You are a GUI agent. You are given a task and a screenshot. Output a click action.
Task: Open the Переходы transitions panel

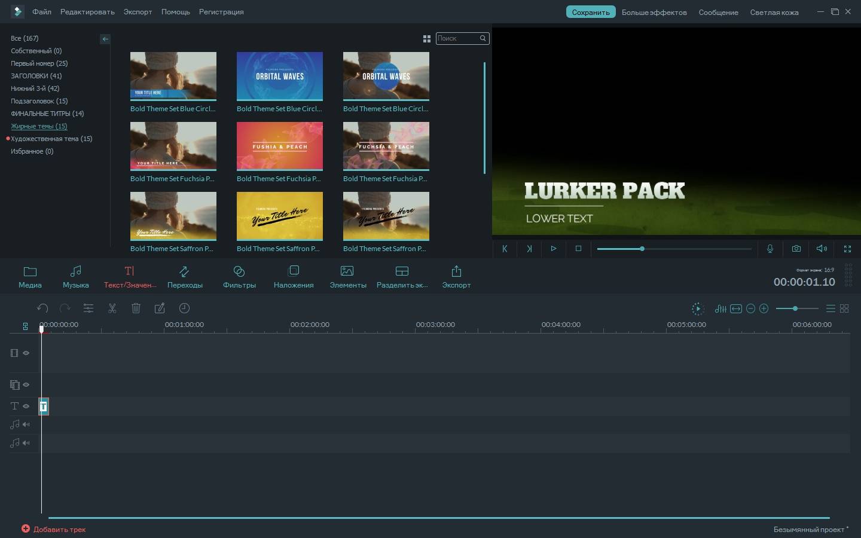click(x=185, y=277)
